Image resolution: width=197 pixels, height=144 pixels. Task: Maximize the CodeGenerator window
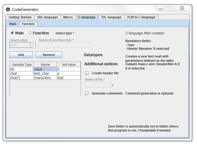[x=169, y=8]
